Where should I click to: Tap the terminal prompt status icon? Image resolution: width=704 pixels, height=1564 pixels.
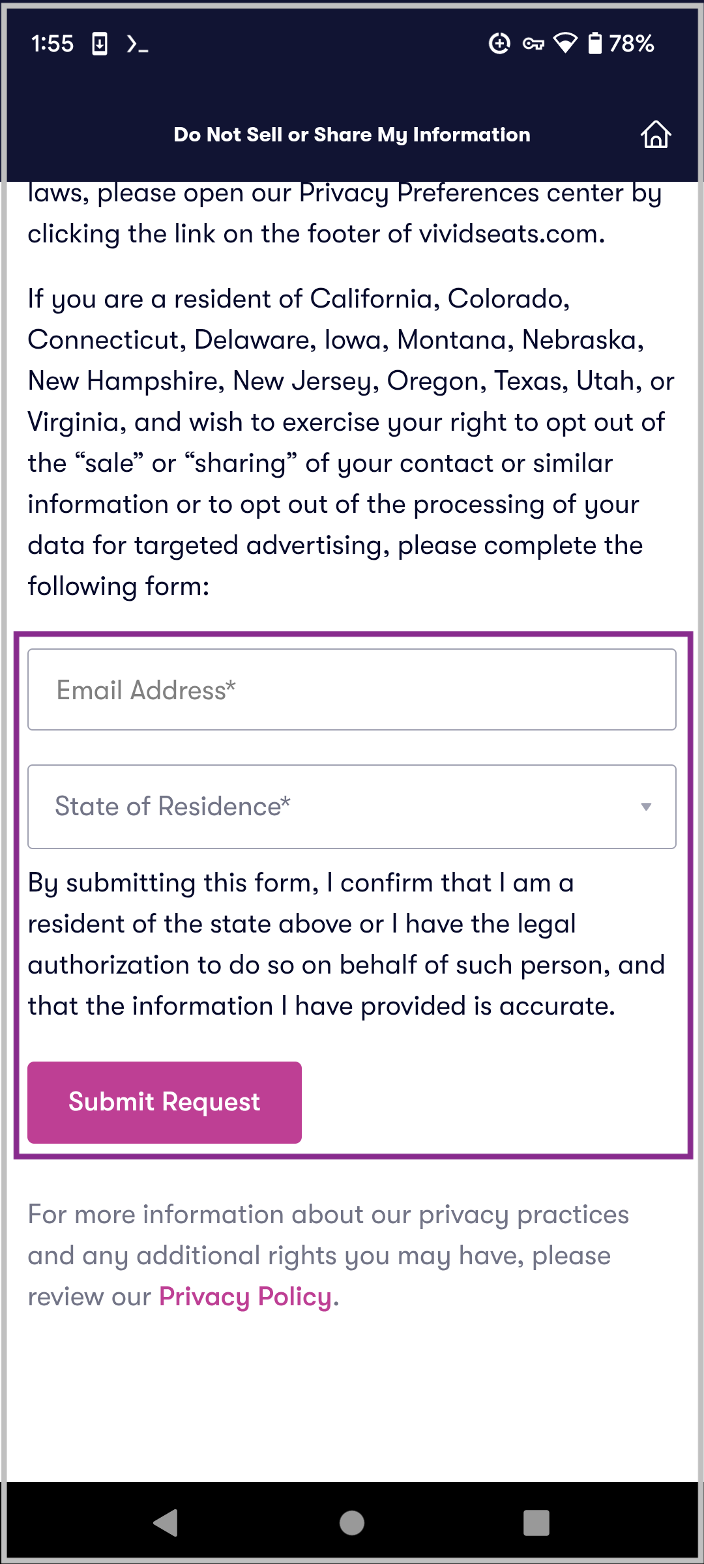(137, 44)
